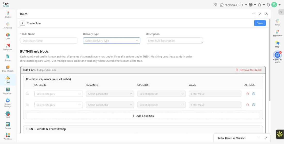Collapse the right side panel arrow
This screenshot has width=284, height=144.
(x=281, y=12)
